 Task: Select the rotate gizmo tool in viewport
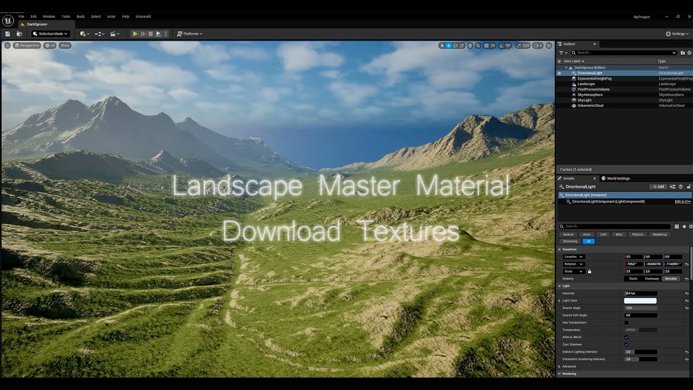pos(455,45)
